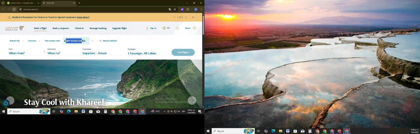This screenshot has height=134, width=420.
Task: Open the hamburger Menu icon
Action: [x=195, y=28]
